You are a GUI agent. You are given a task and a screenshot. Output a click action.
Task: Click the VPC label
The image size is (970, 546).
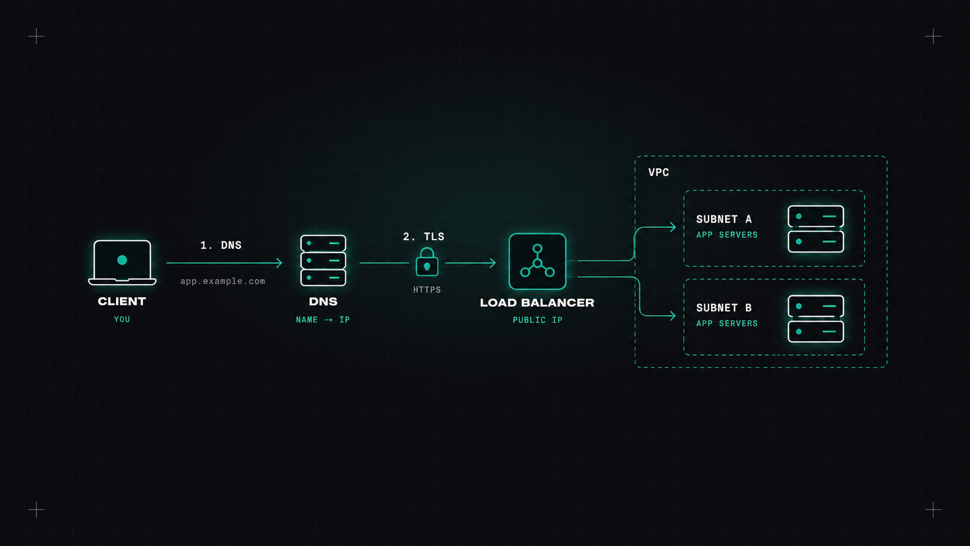coord(659,172)
